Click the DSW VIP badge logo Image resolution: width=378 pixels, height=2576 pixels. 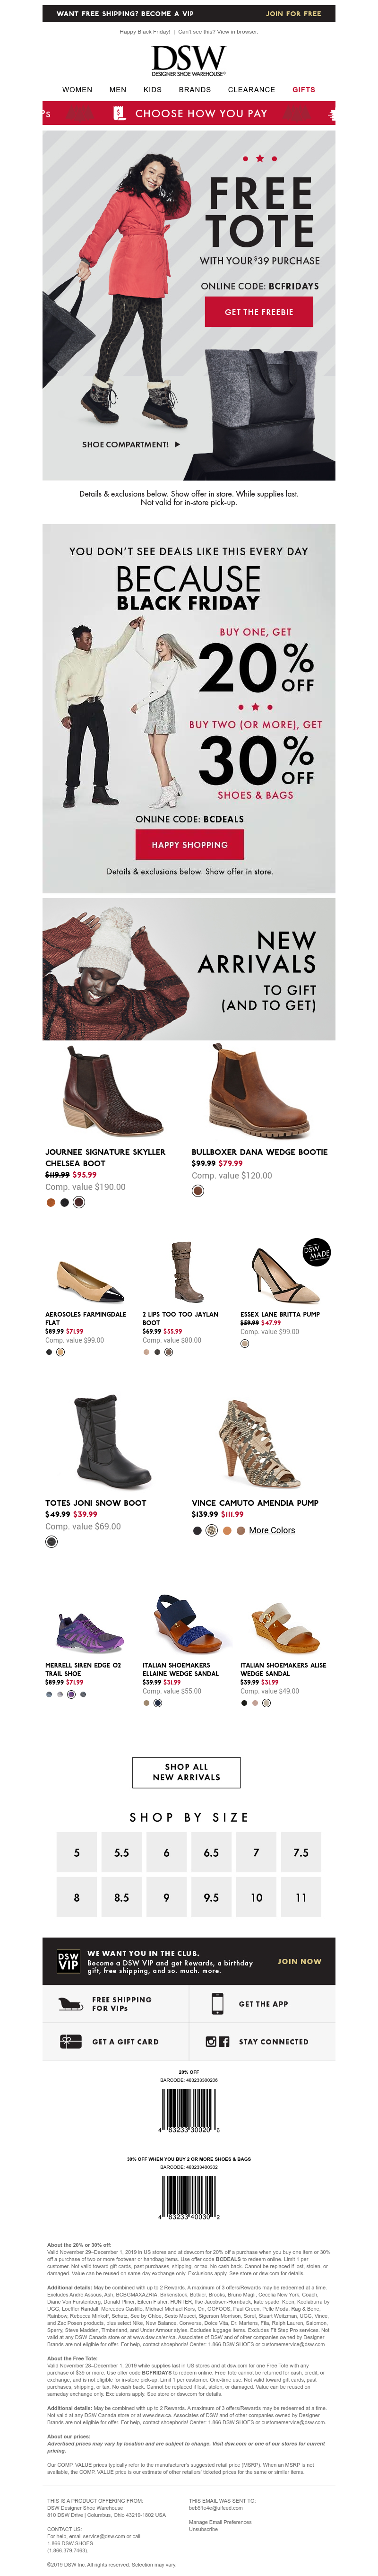(x=68, y=1961)
